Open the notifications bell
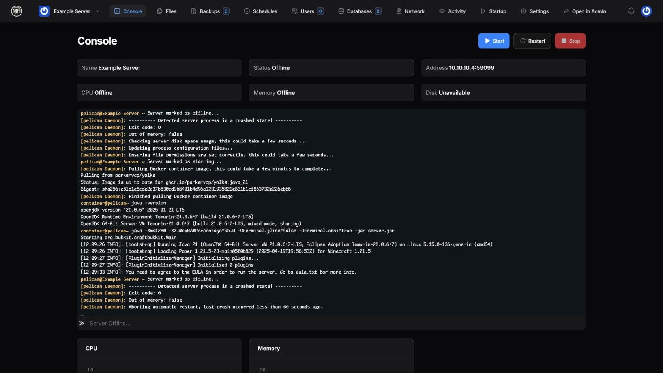663x373 pixels. pos(631,11)
